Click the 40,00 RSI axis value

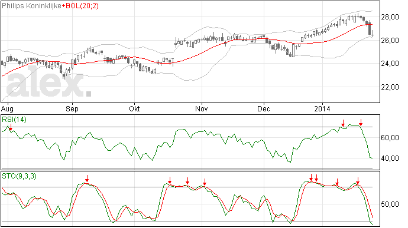click(x=390, y=158)
